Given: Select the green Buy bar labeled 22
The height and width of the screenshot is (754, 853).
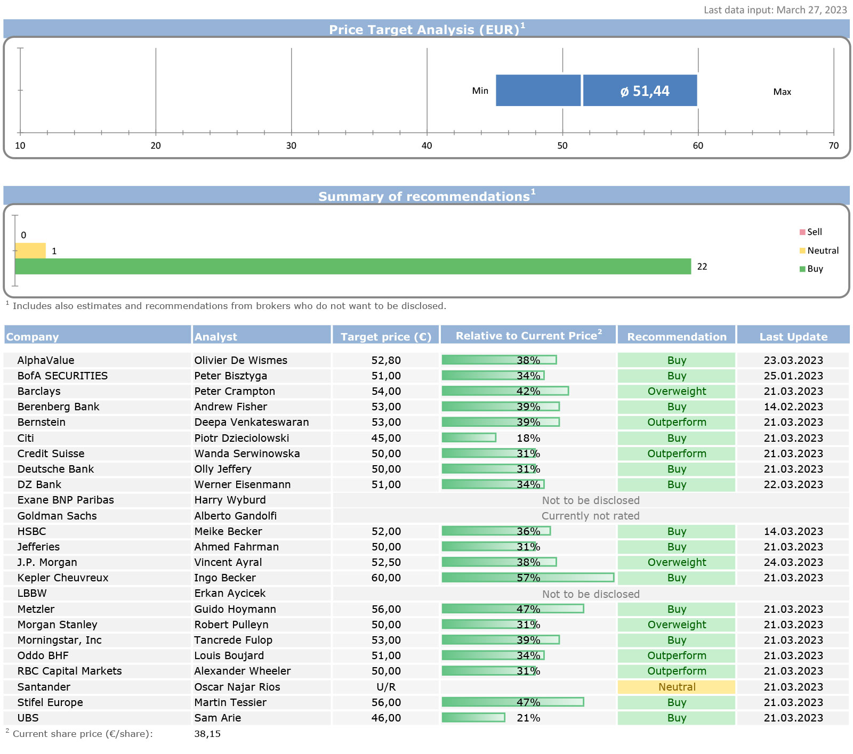Looking at the screenshot, I should click(x=353, y=266).
